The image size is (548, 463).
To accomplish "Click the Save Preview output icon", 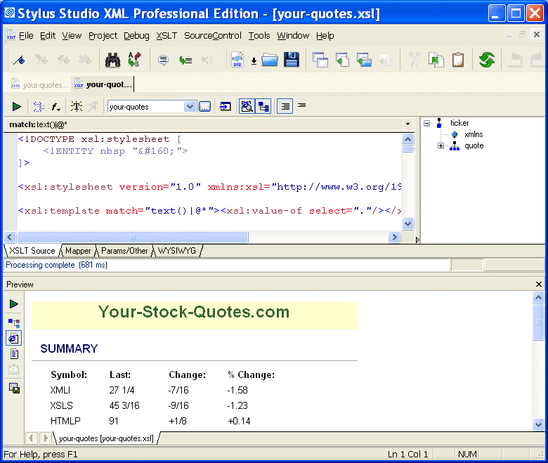I will tap(14, 388).
